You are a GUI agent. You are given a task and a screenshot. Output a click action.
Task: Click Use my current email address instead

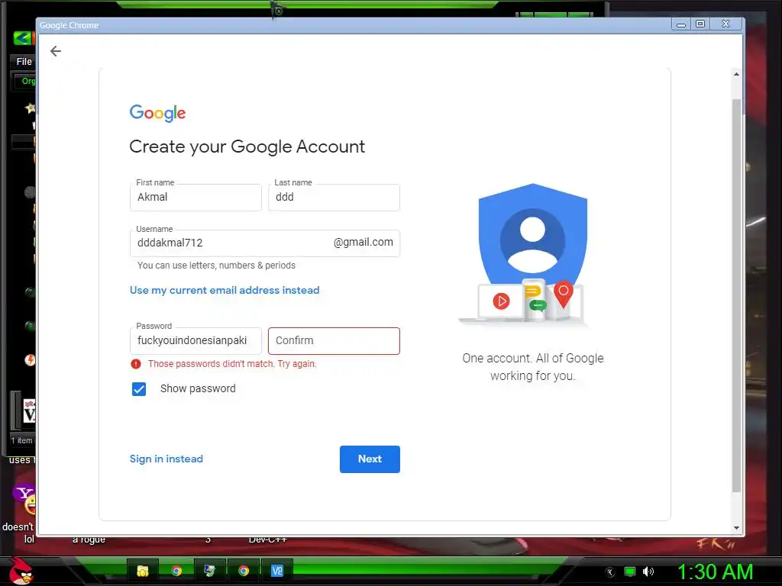[225, 290]
